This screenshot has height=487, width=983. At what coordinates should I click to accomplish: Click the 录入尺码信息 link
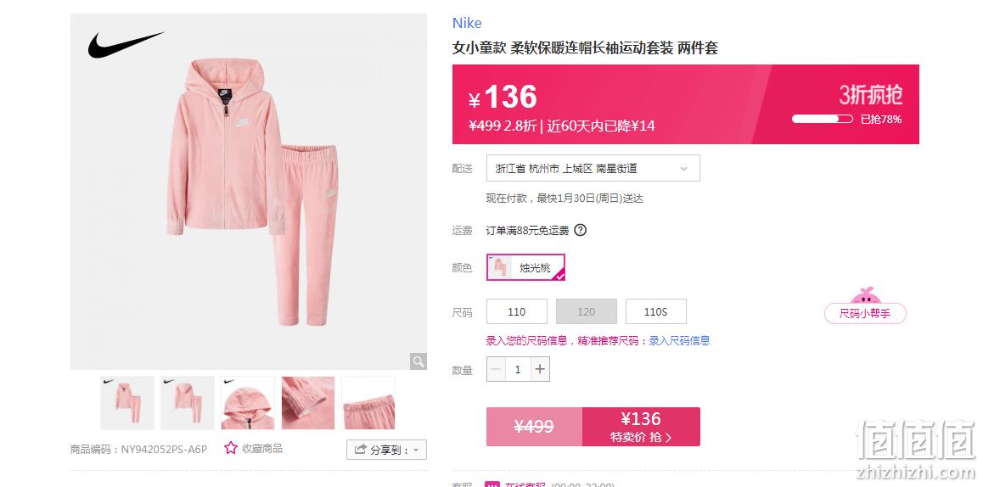coord(679,340)
